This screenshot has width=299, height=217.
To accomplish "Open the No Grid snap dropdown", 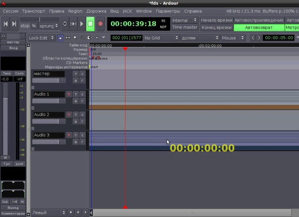I will 161,38.
